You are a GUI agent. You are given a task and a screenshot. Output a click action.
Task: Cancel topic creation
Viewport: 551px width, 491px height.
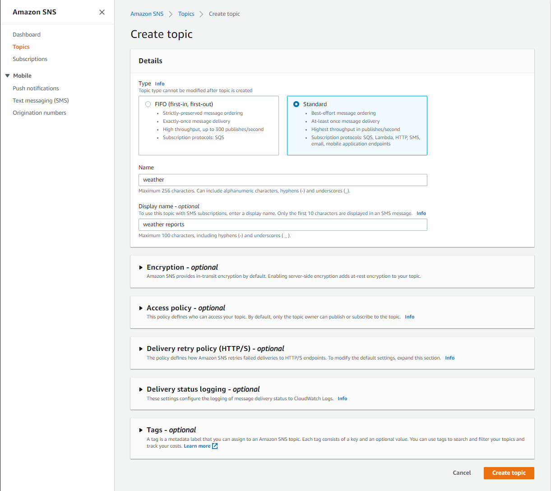click(462, 473)
